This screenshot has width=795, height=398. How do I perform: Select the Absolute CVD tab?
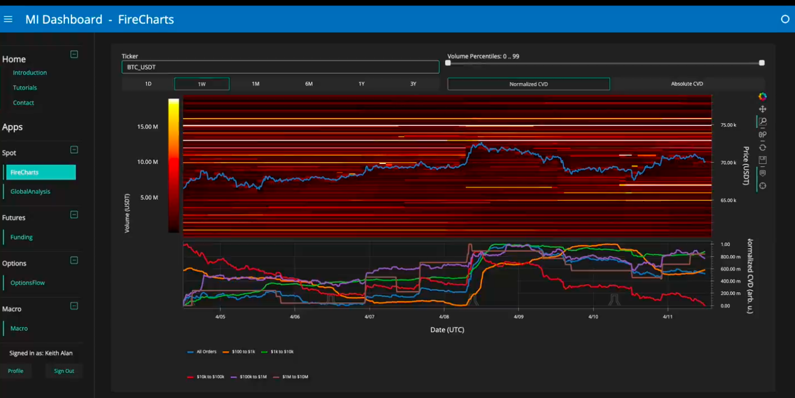[687, 84]
